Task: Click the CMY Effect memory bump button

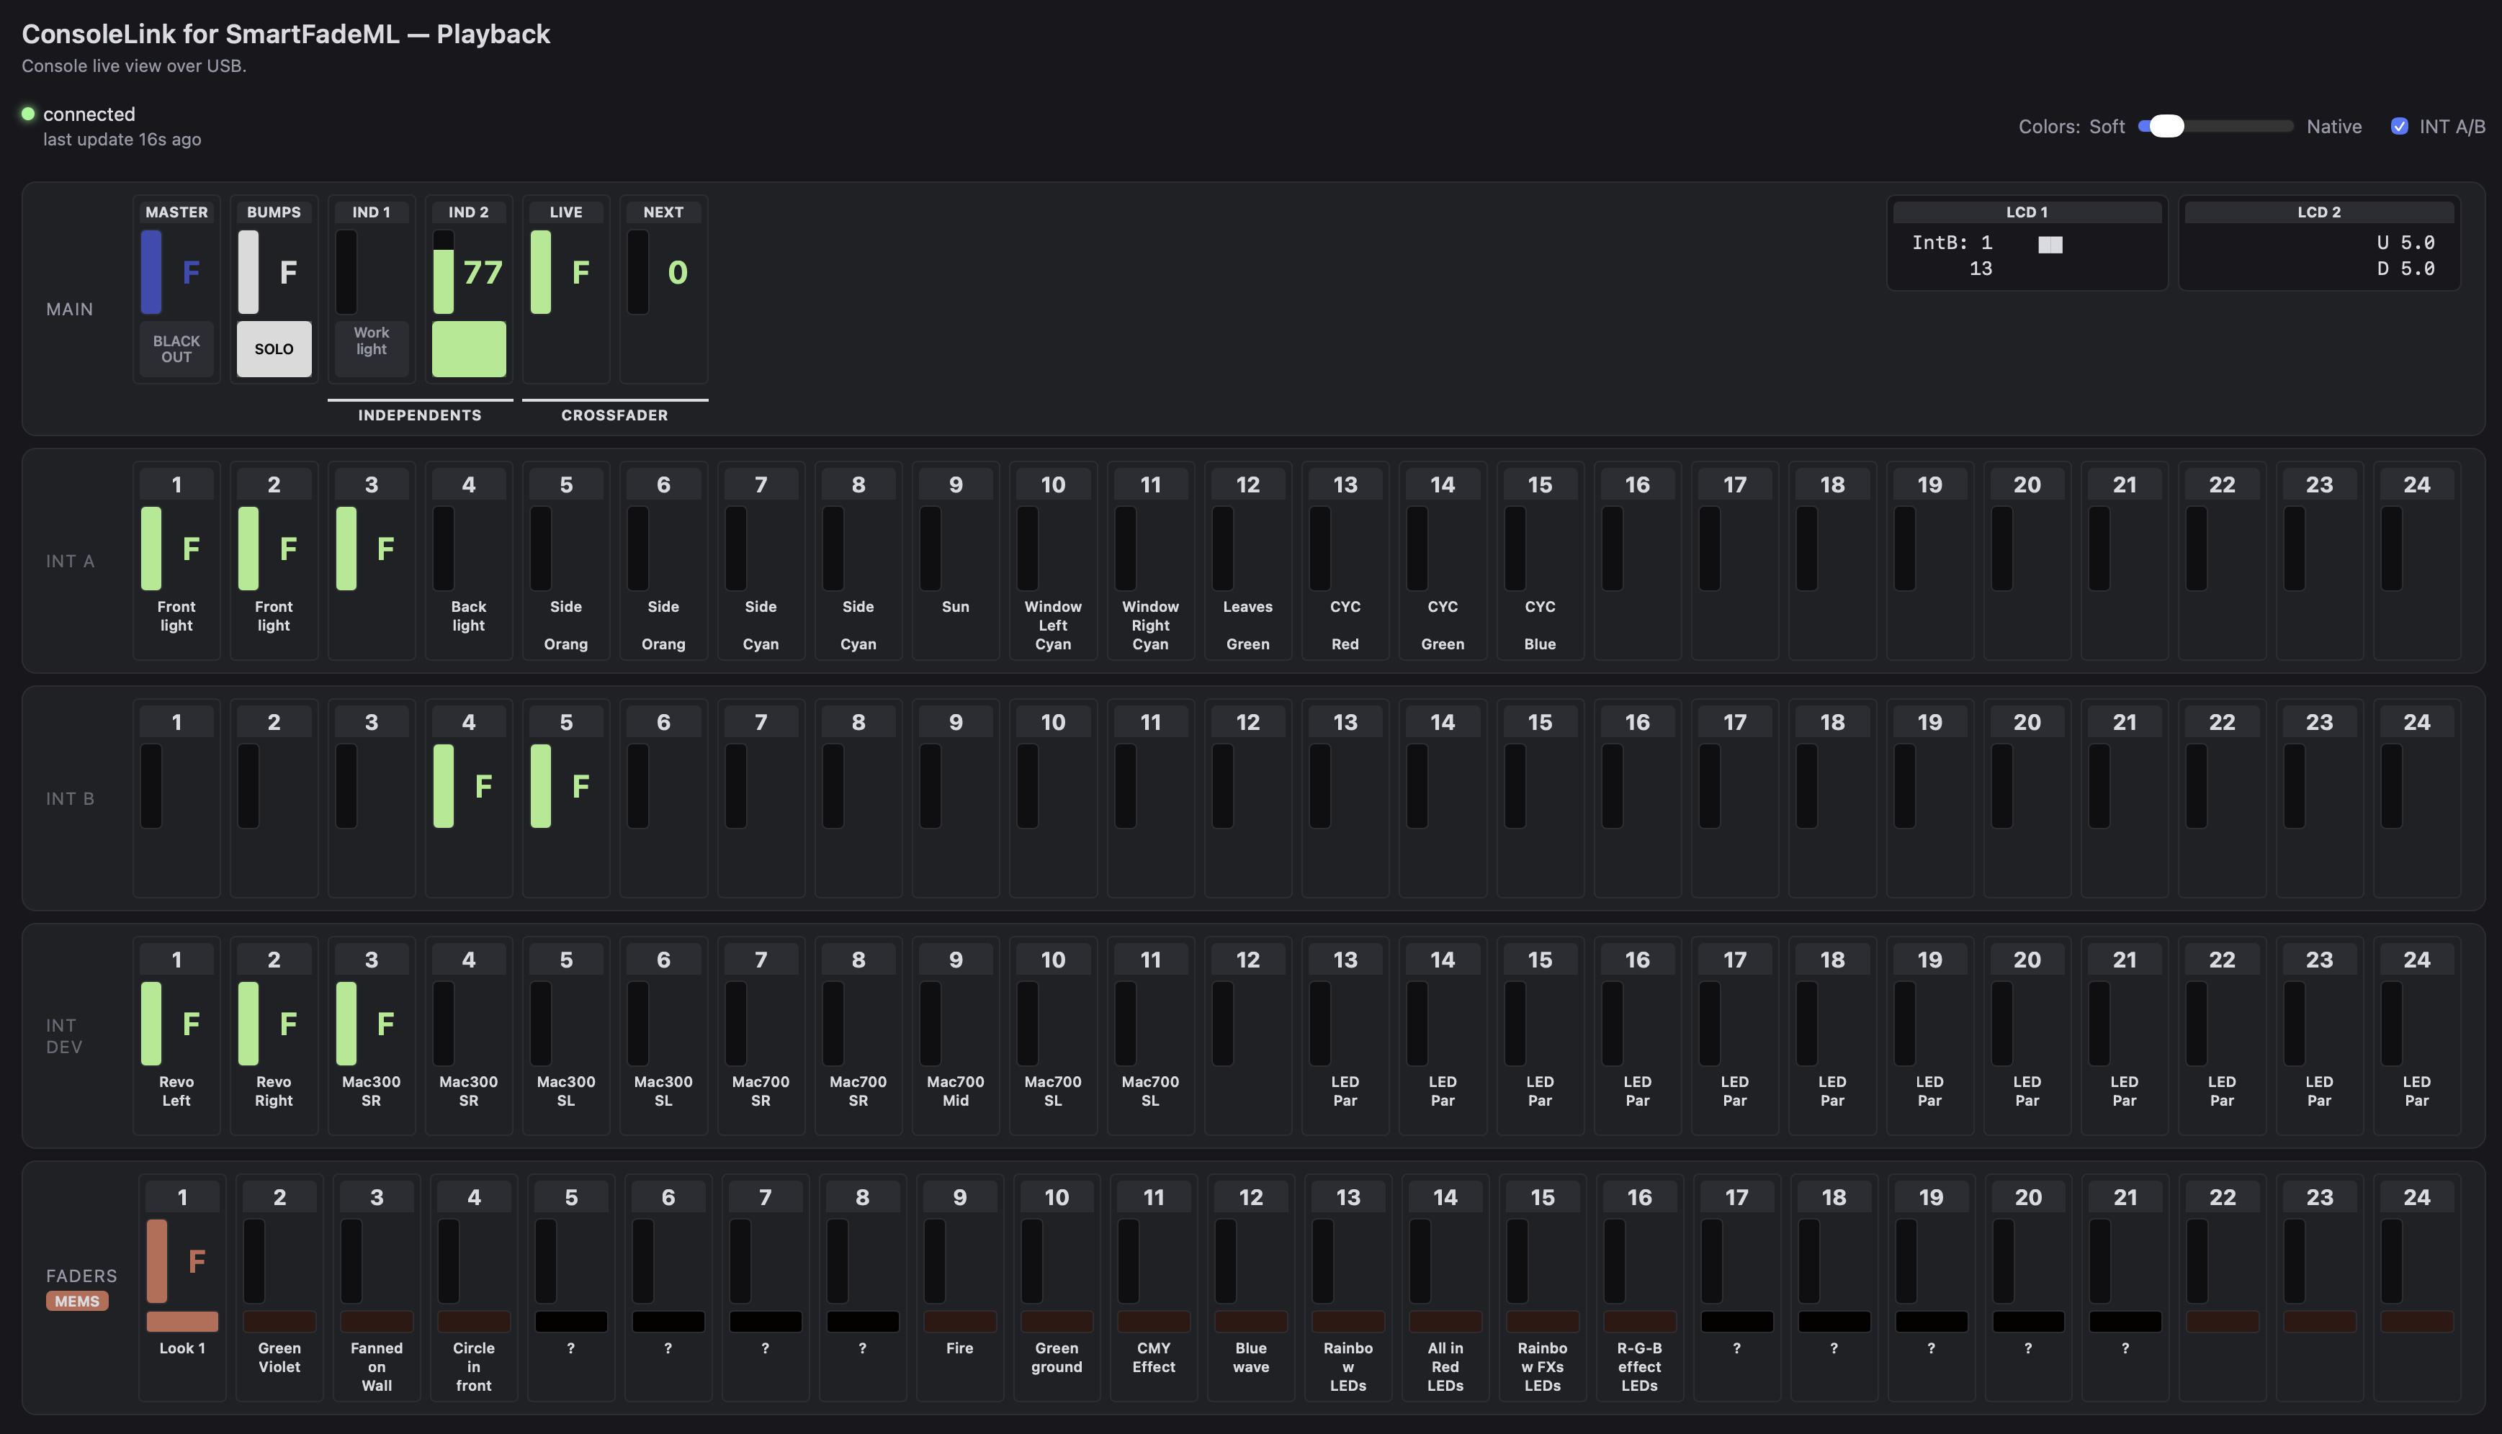Action: (x=1154, y=1322)
